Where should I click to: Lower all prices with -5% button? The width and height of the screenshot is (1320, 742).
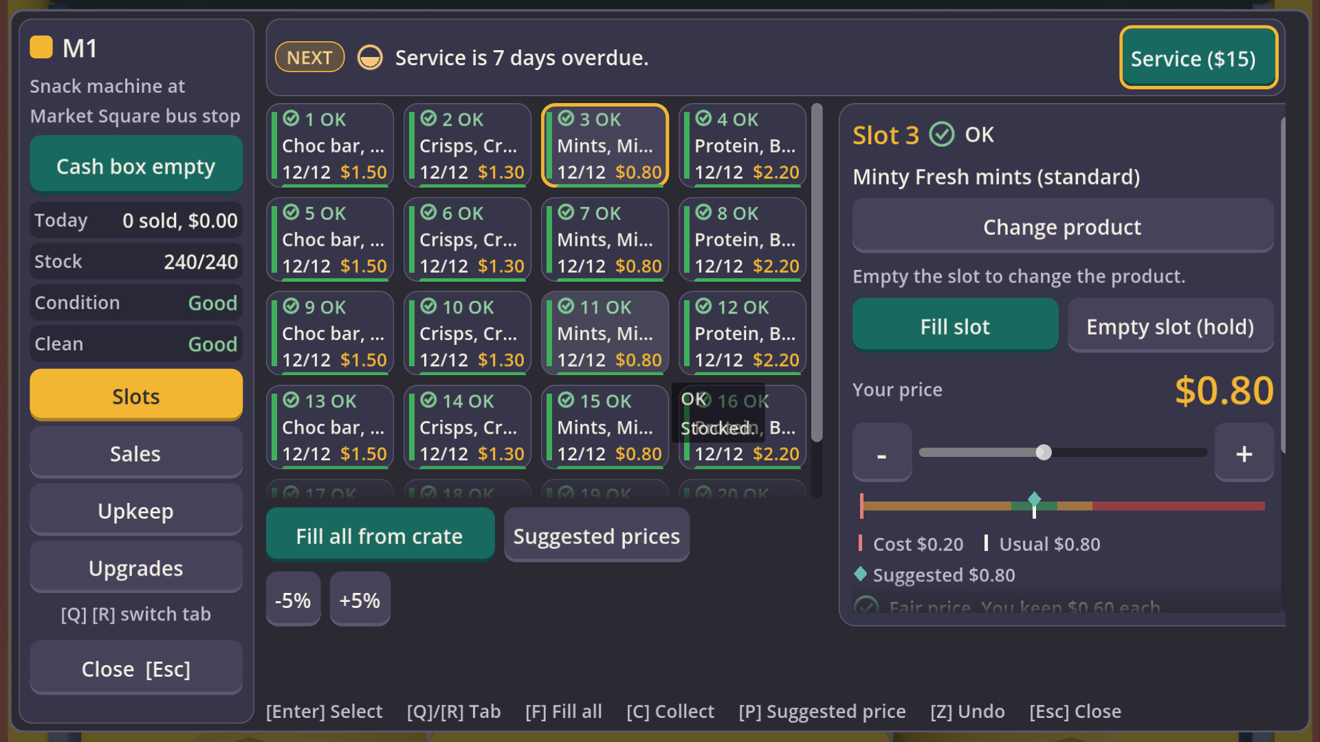click(x=294, y=599)
